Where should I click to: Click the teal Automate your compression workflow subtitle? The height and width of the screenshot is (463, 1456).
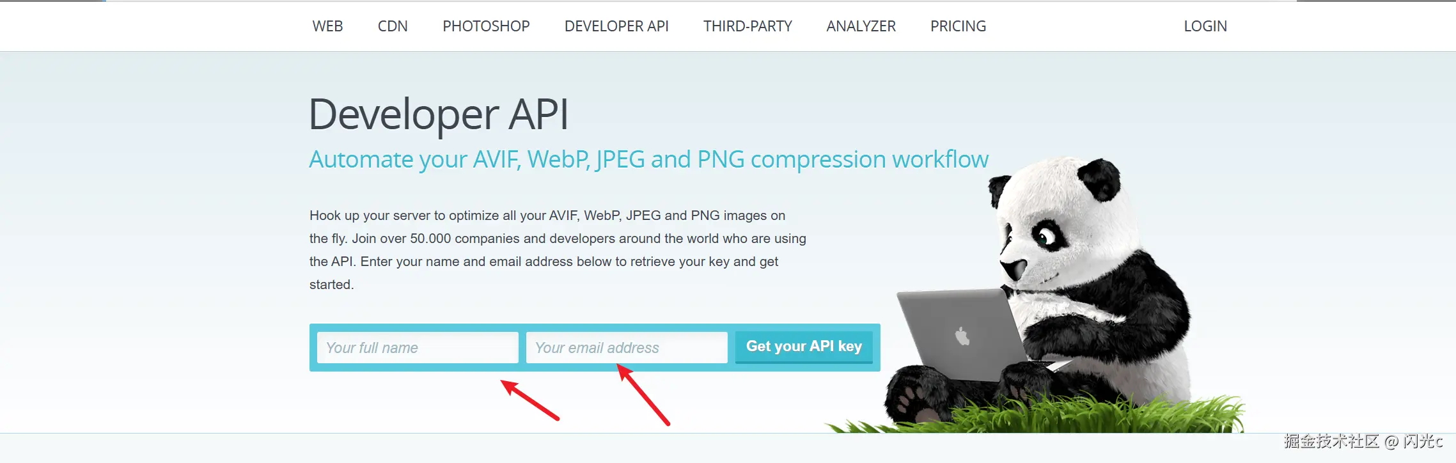(x=648, y=159)
